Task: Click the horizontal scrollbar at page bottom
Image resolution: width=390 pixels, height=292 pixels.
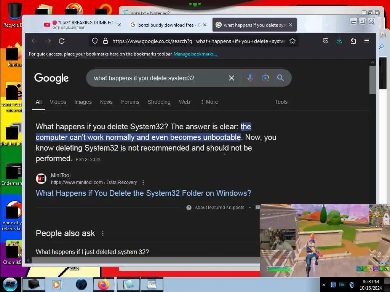Action: click(145, 260)
